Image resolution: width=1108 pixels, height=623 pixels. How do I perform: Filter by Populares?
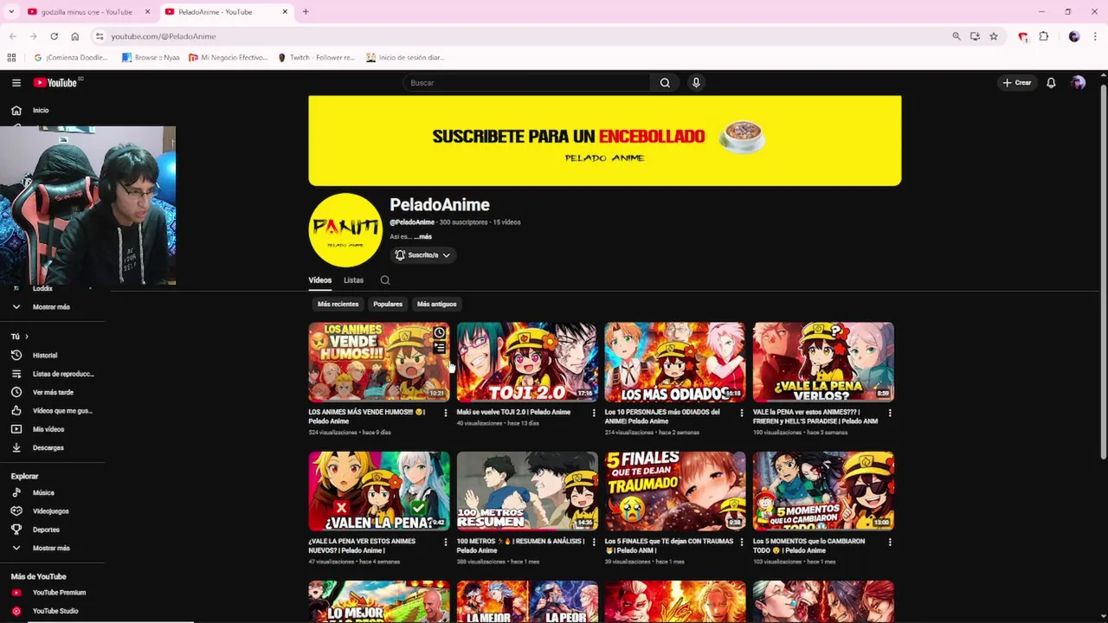(388, 305)
